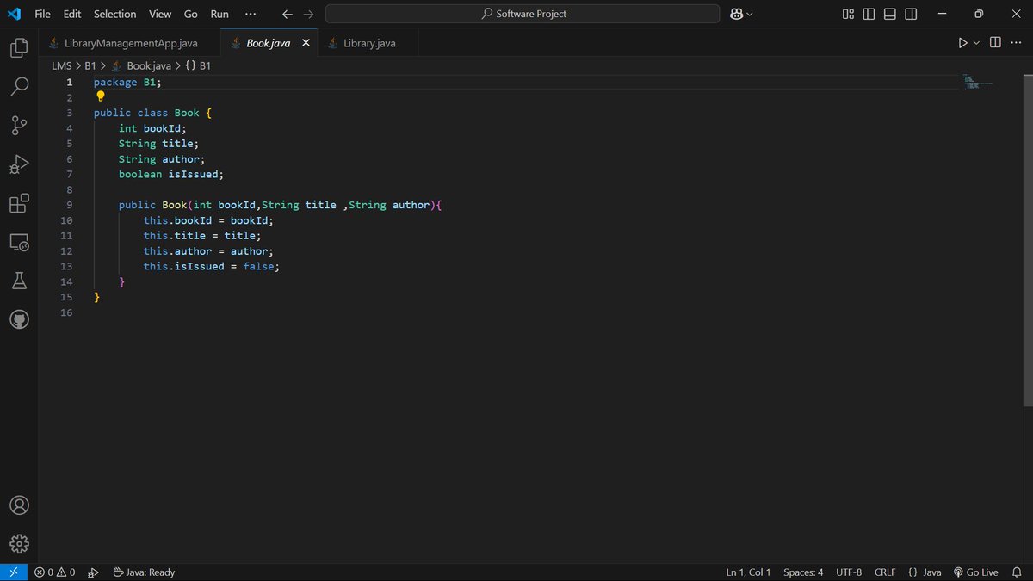Split the editor to the right

coord(995,43)
